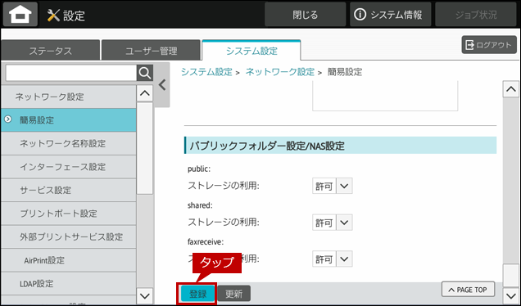This screenshot has width=521, height=306.
Task: Select 簡易設定 in the sidebar
Action: tap(69, 120)
